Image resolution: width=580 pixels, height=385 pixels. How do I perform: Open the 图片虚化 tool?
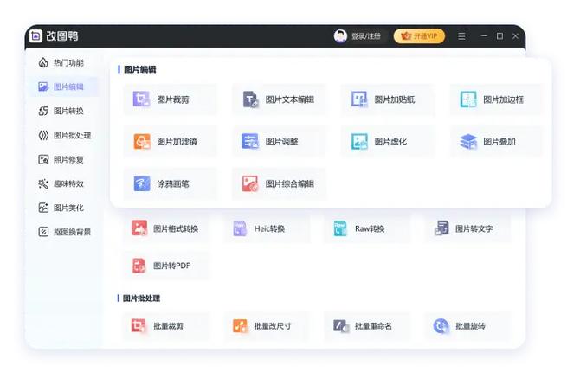click(x=388, y=142)
